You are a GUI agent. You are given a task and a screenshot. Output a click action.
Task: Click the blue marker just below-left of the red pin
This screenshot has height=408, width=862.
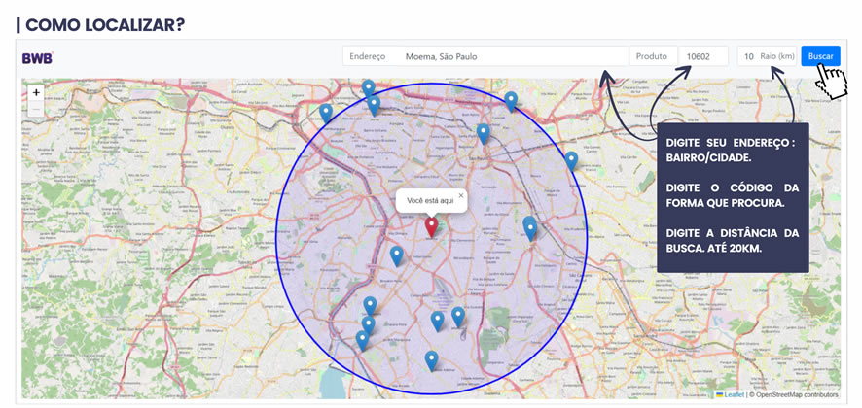[x=396, y=255]
